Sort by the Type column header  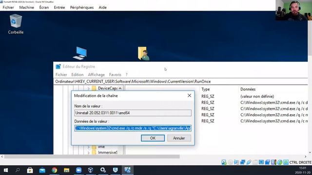click(x=206, y=89)
